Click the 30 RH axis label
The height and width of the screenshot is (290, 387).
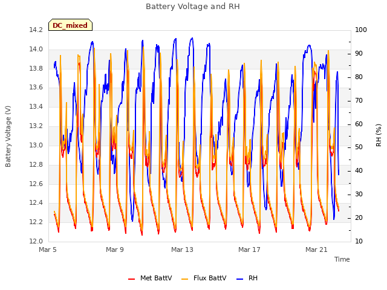click(x=359, y=195)
